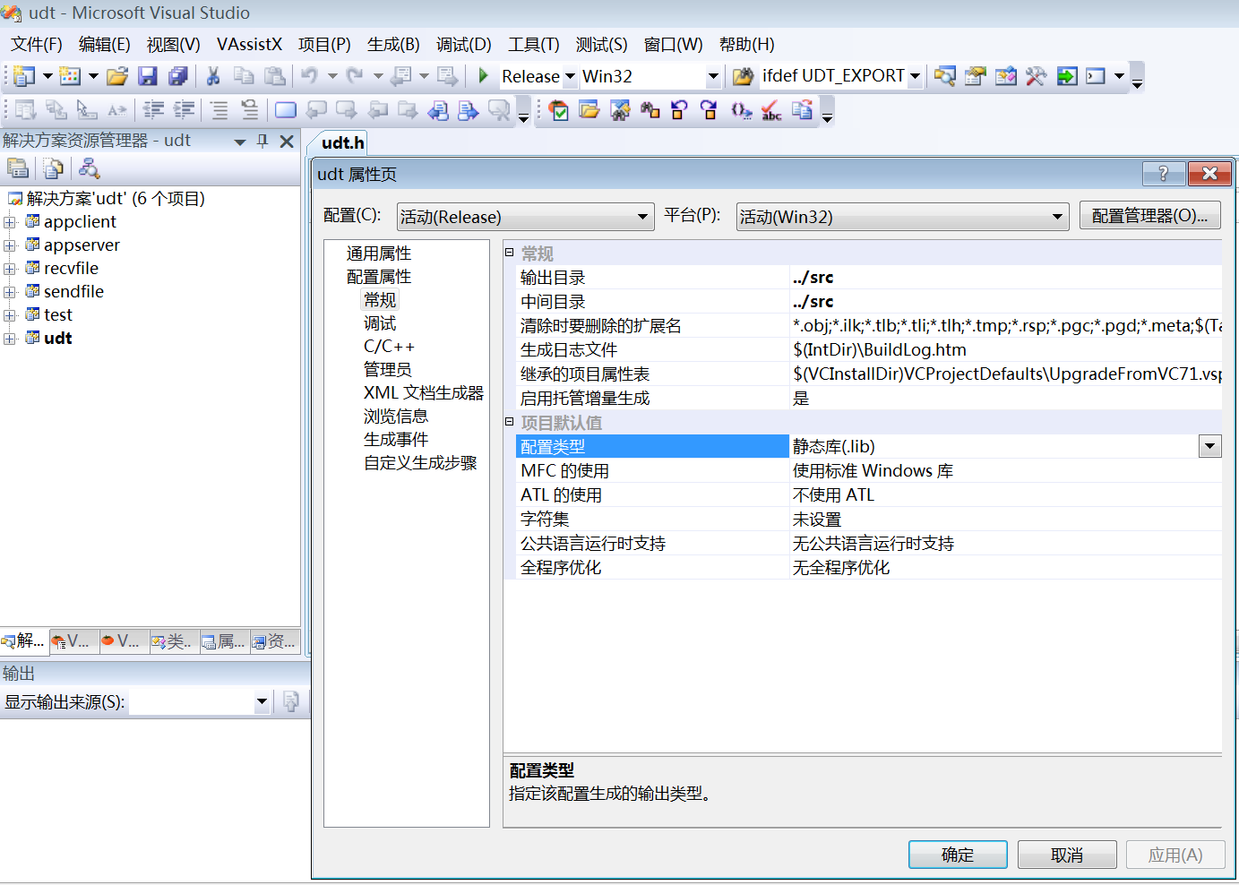Click the VAssistX open file in solution icon
The image size is (1239, 885).
pos(589,110)
